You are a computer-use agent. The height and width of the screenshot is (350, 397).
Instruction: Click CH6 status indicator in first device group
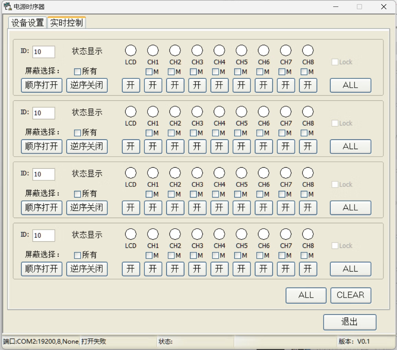[264, 51]
